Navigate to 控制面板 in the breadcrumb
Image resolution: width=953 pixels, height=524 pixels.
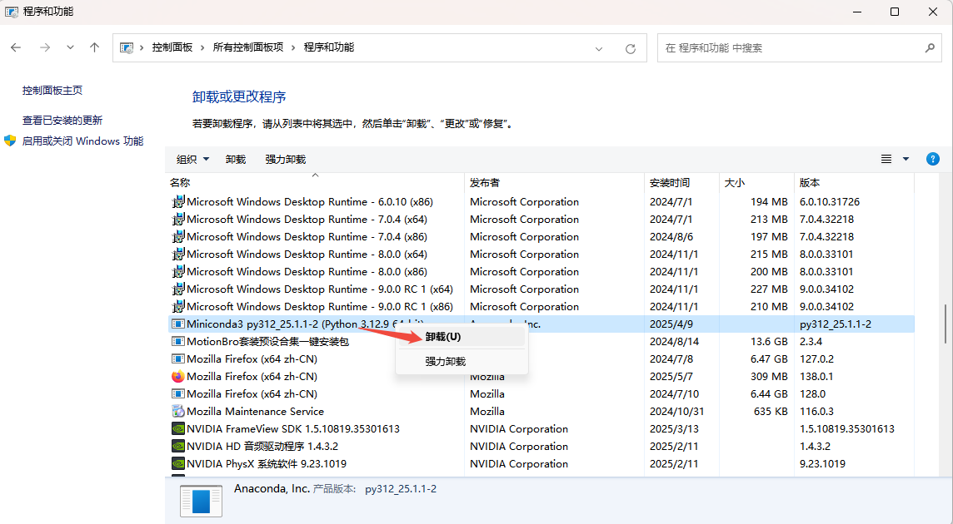coord(172,47)
